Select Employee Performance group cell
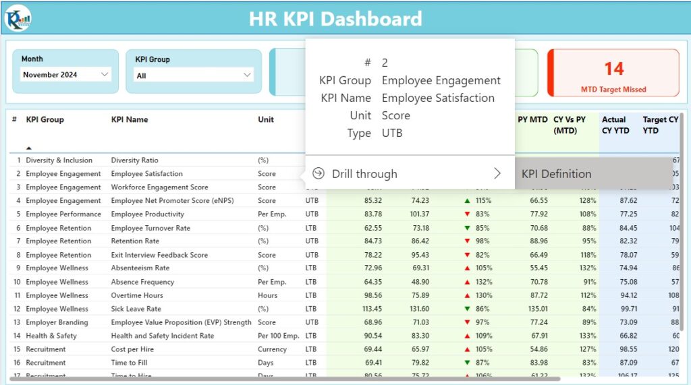Screen dimensions: 691x385 [63, 214]
